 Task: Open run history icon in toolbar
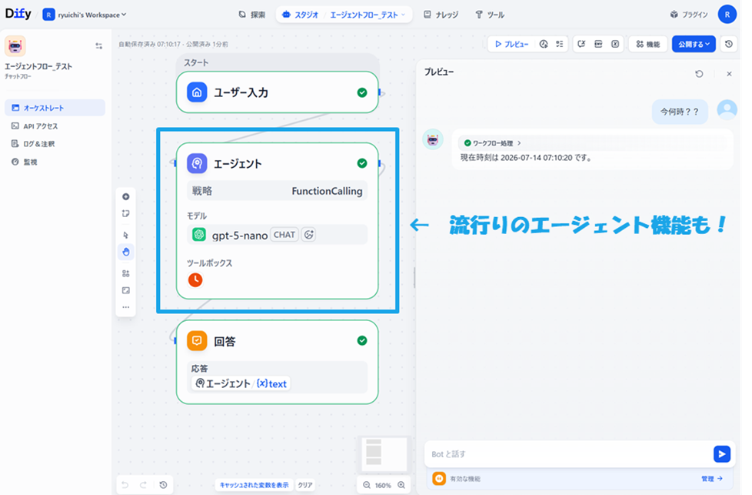click(x=544, y=44)
